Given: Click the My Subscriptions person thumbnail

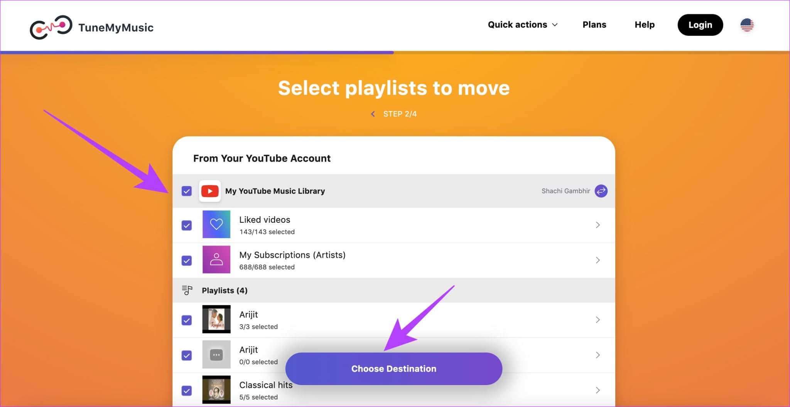Looking at the screenshot, I should coord(216,259).
